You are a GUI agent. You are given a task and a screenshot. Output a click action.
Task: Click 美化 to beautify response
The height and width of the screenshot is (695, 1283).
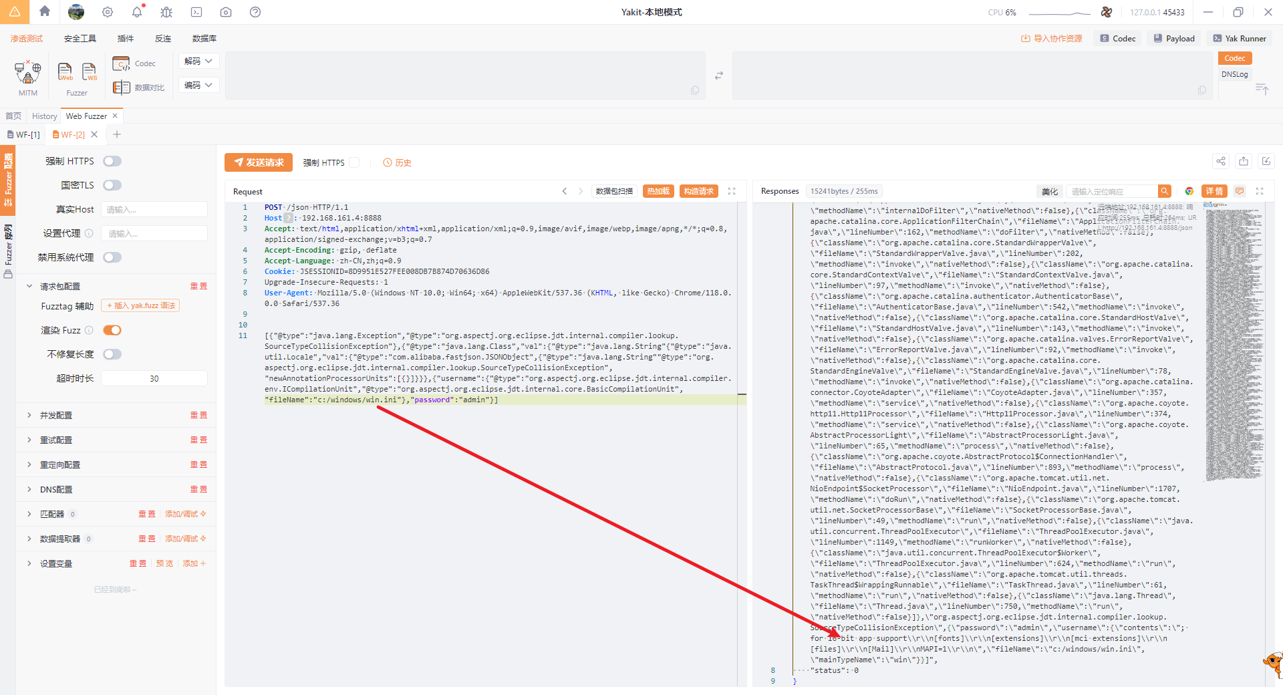click(1050, 191)
